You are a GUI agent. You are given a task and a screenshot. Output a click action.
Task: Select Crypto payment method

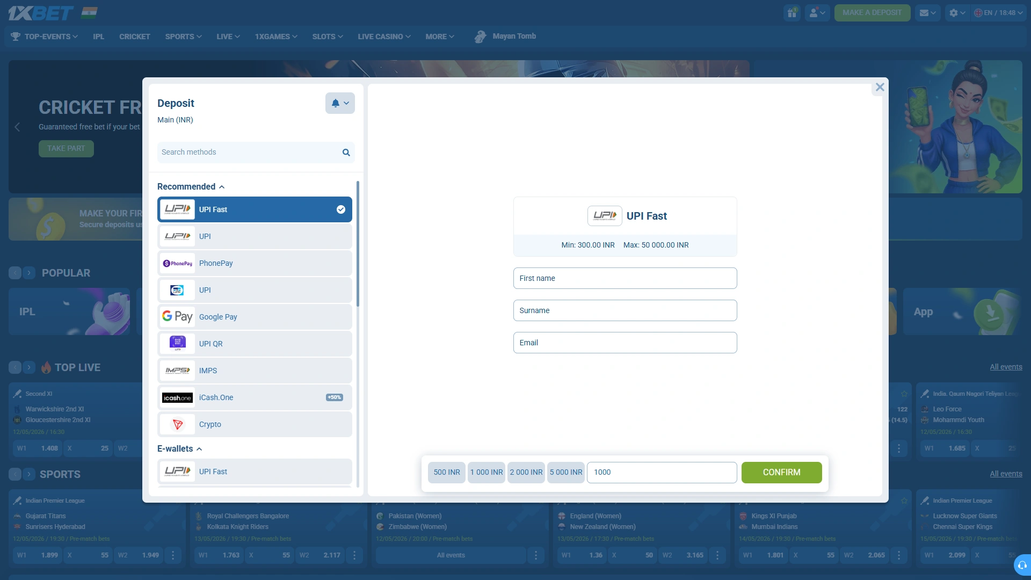click(x=255, y=424)
